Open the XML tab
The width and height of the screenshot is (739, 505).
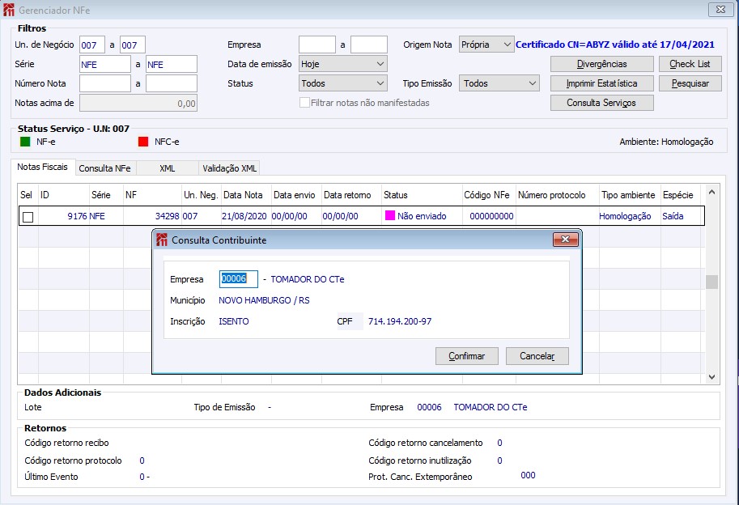tap(167, 168)
